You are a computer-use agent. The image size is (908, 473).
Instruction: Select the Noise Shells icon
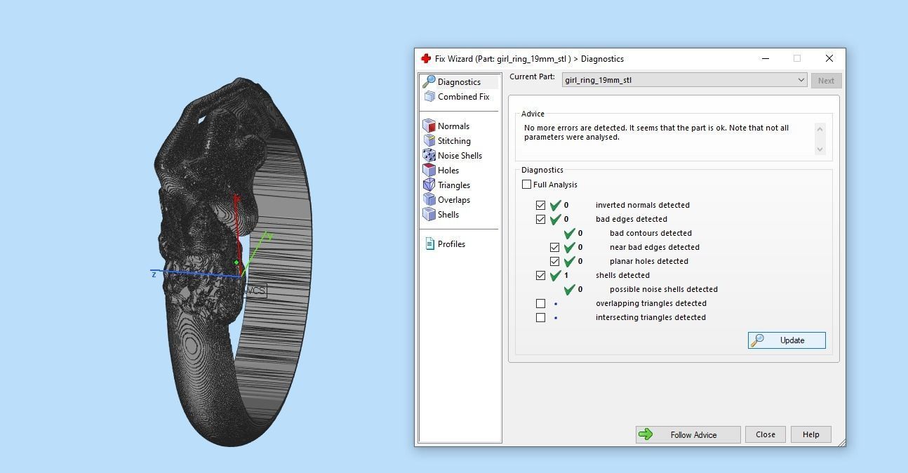(x=429, y=155)
